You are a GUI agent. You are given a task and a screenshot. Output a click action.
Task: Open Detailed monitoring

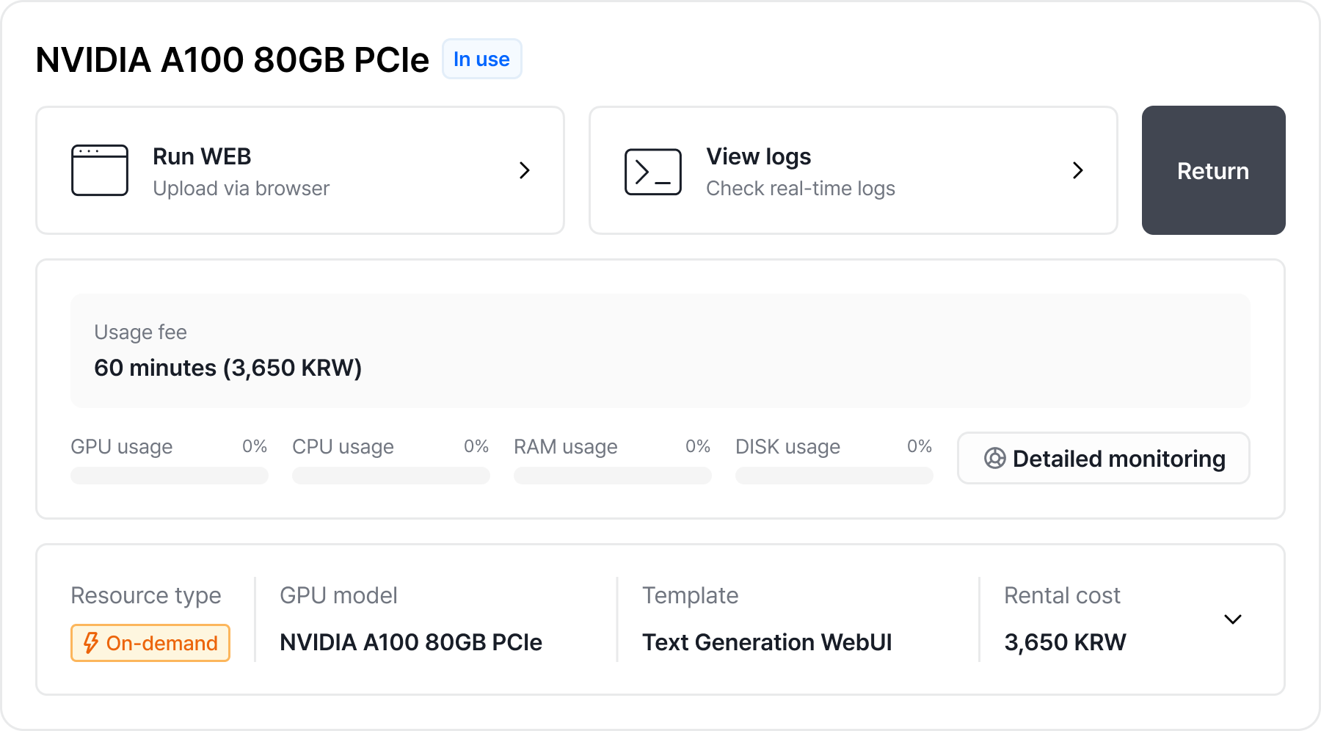pyautogui.click(x=1103, y=459)
